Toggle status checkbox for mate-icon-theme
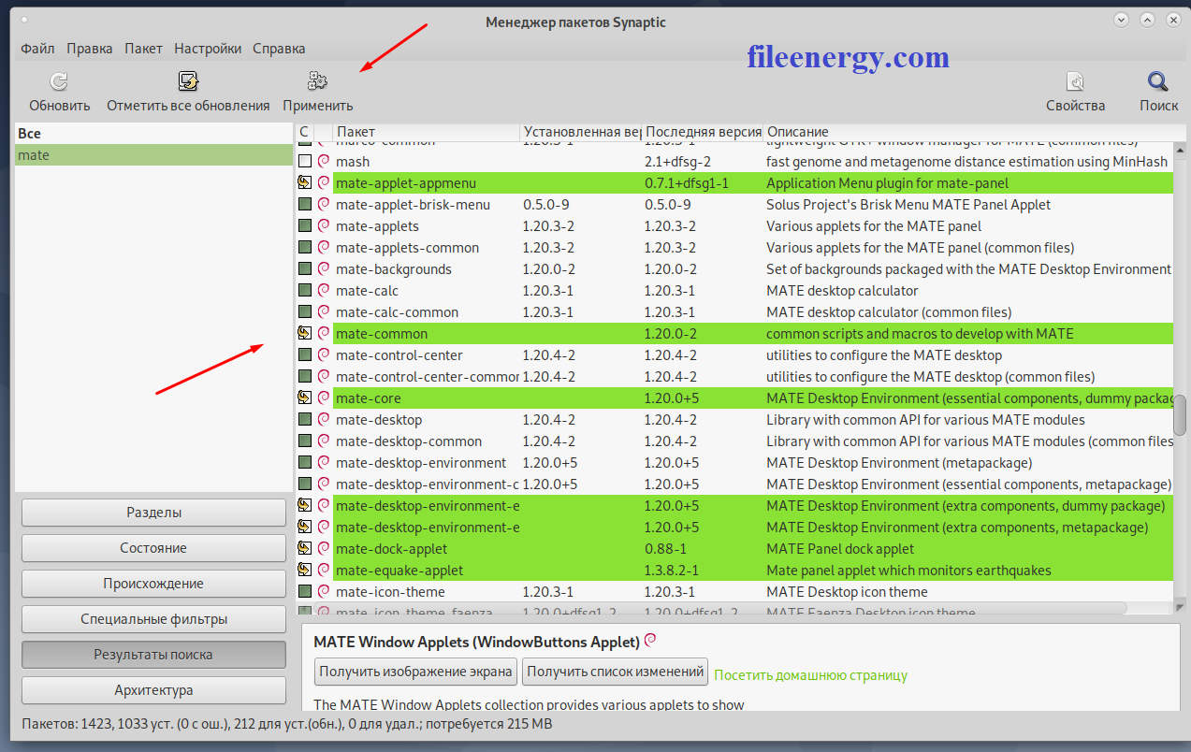The height and width of the screenshot is (752, 1191). [304, 591]
